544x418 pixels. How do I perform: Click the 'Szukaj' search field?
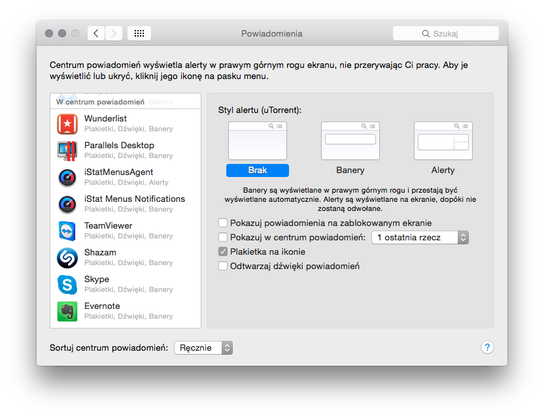(x=446, y=33)
